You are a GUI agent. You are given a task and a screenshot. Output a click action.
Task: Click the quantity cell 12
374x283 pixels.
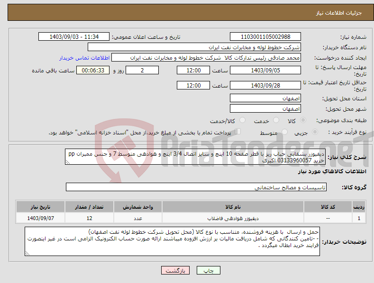(x=89, y=218)
